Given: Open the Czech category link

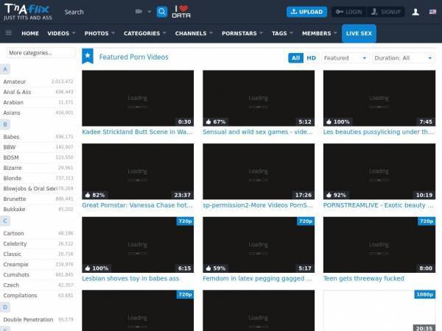Looking at the screenshot, I should click(x=11, y=285).
